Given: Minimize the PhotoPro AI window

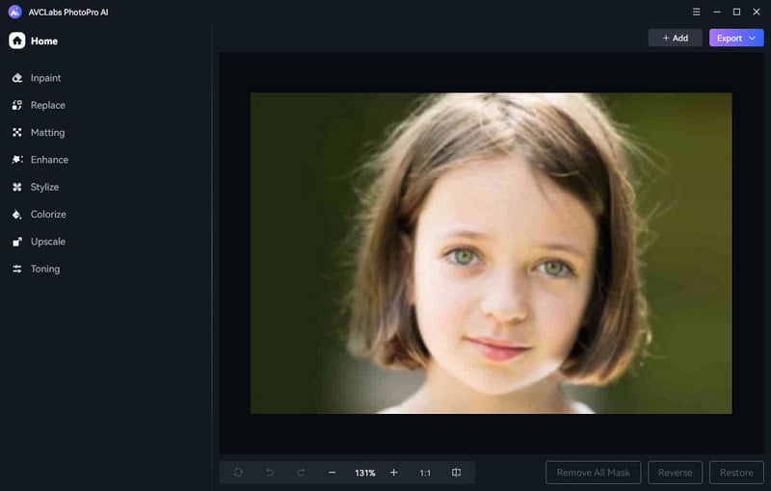Looking at the screenshot, I should (x=717, y=12).
